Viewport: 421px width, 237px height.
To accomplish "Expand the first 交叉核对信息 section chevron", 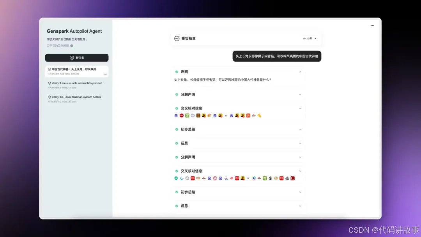I will (x=300, y=108).
